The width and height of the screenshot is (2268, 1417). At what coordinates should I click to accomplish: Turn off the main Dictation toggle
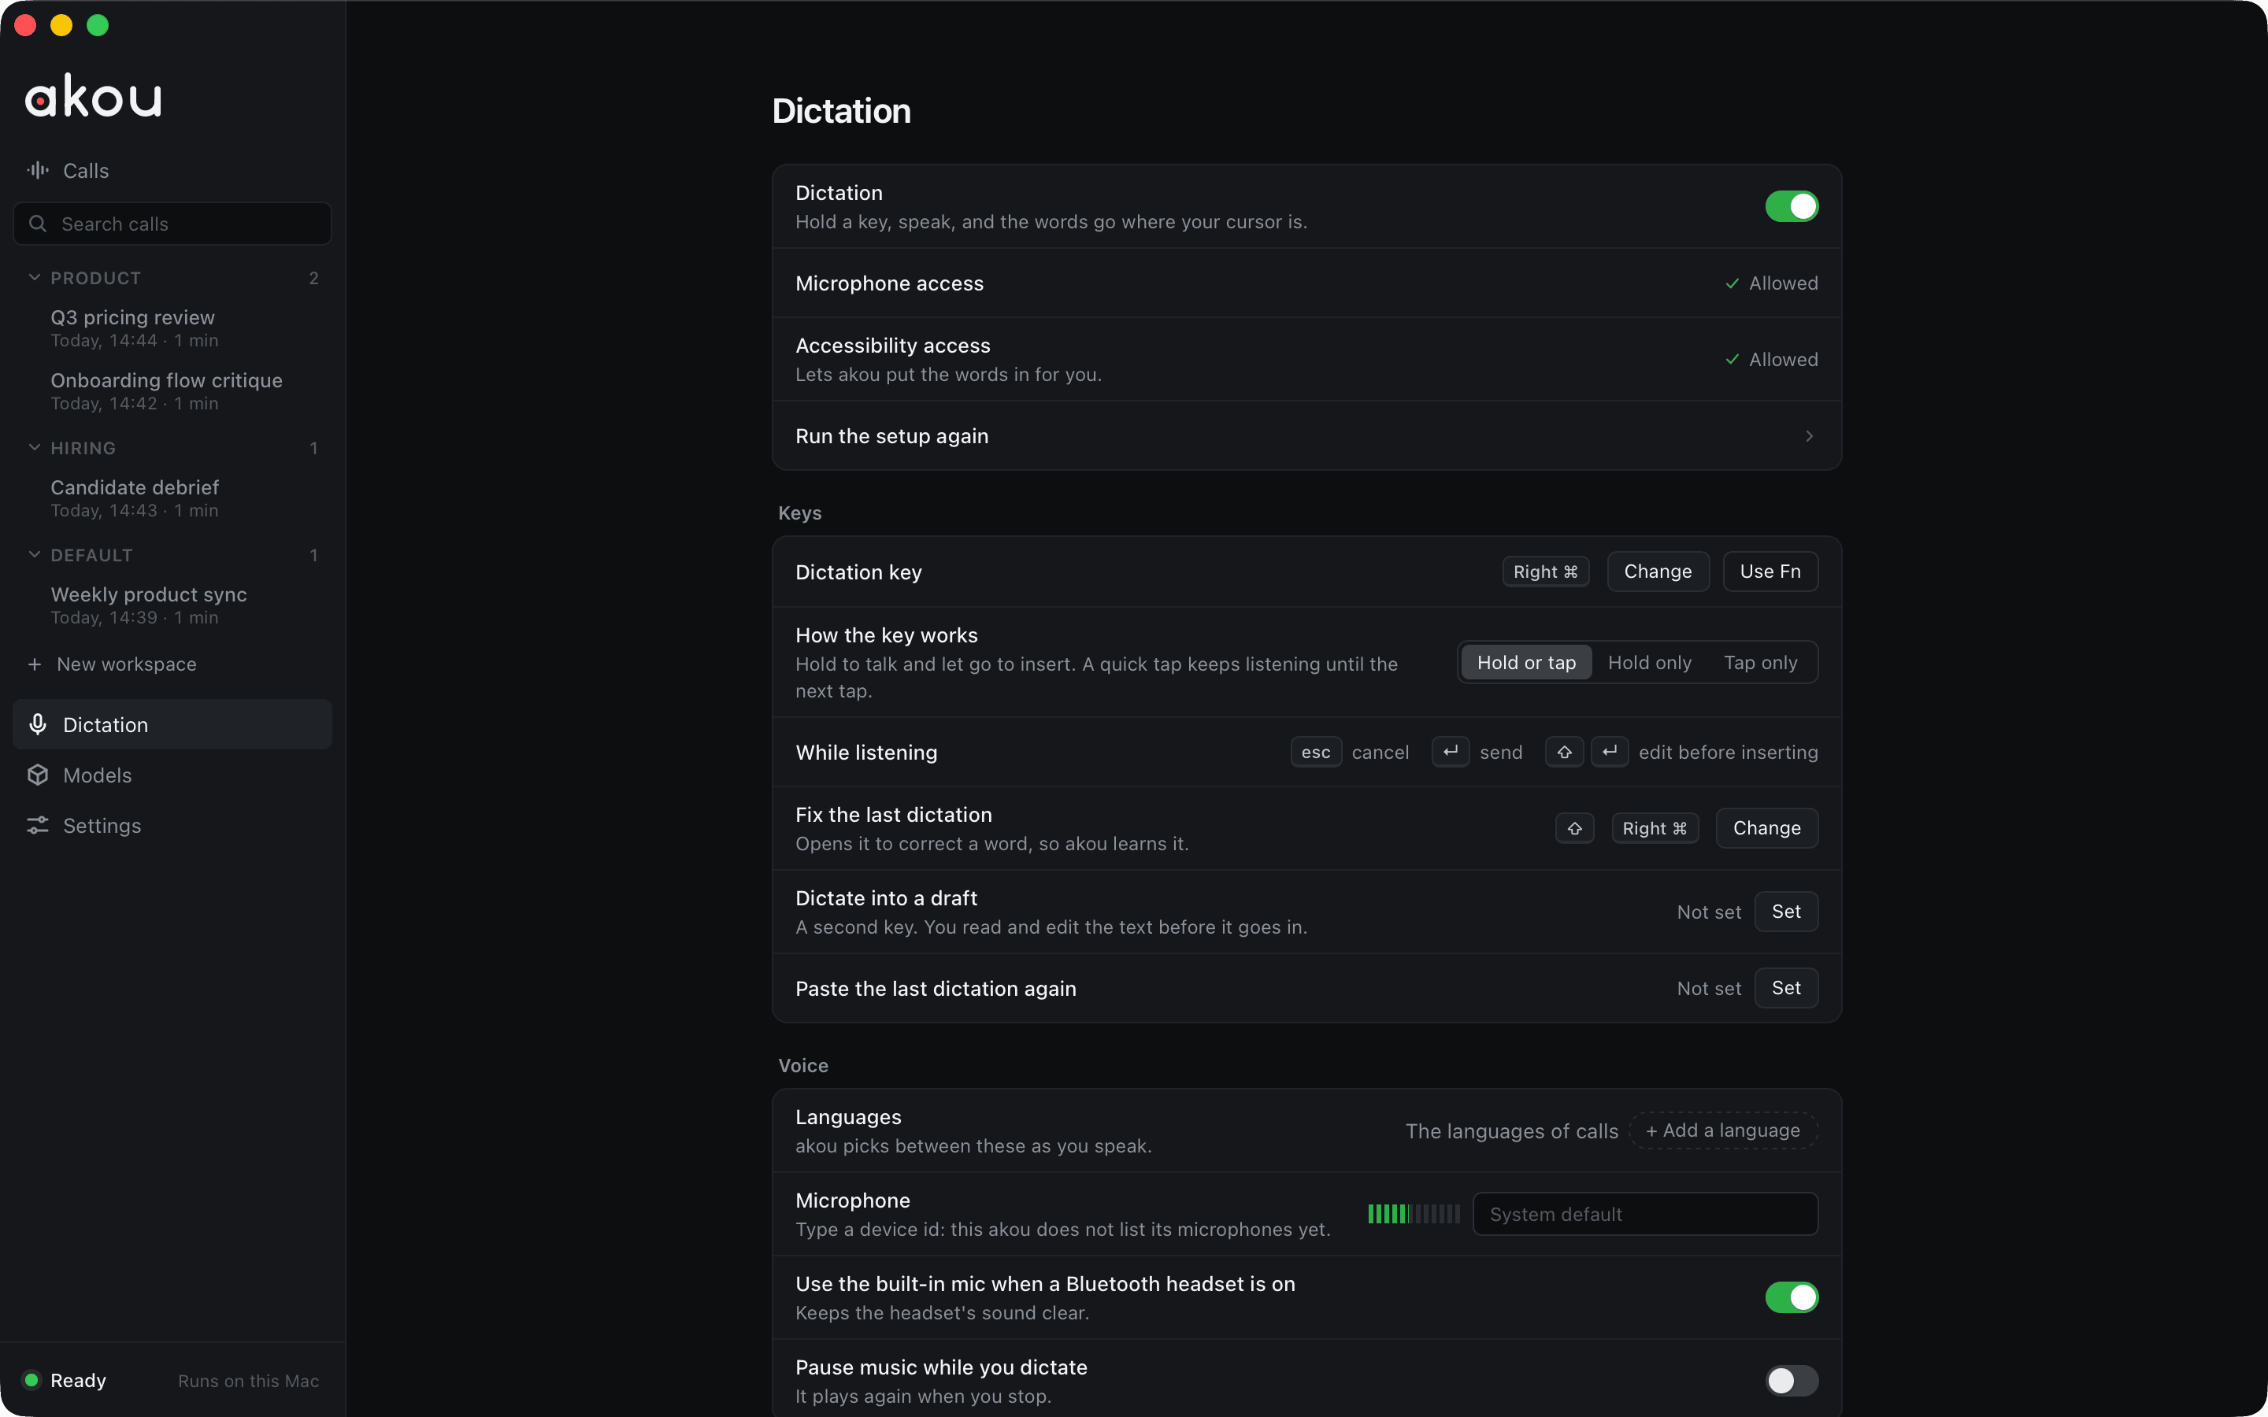point(1791,206)
